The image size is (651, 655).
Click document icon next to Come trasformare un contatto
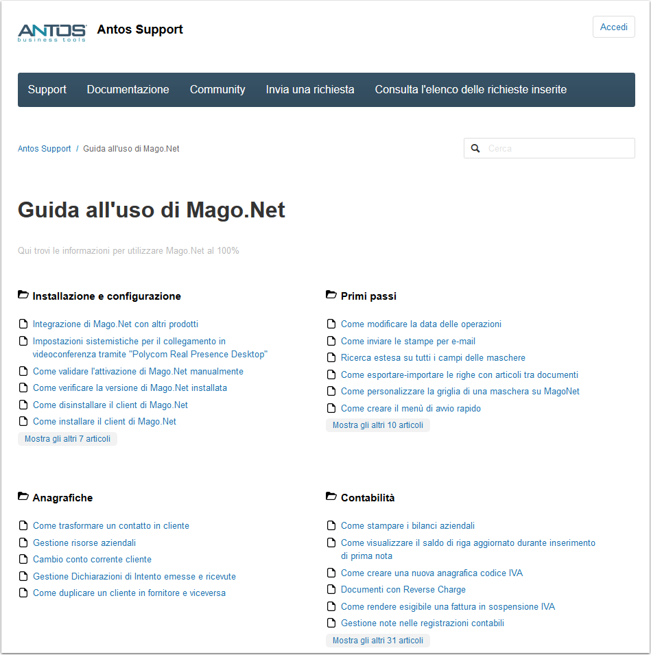point(23,525)
